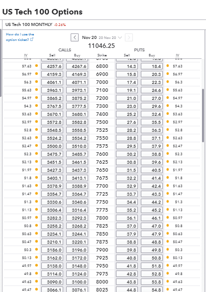Sell the 7500 put at 27.6

pyautogui.click(x=127, y=122)
